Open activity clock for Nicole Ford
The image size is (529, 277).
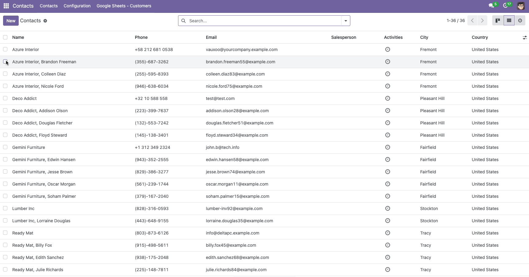(x=388, y=86)
